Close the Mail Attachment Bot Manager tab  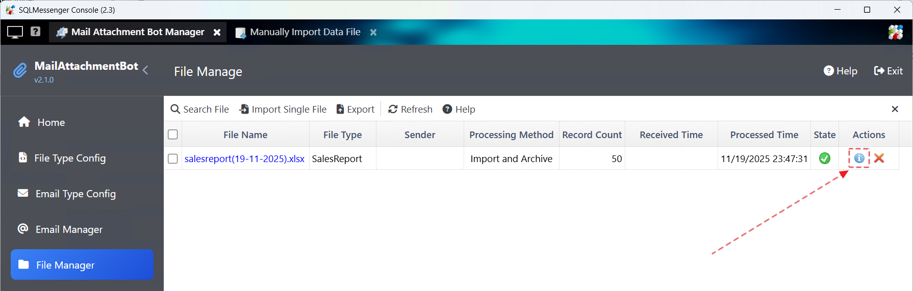(x=217, y=32)
